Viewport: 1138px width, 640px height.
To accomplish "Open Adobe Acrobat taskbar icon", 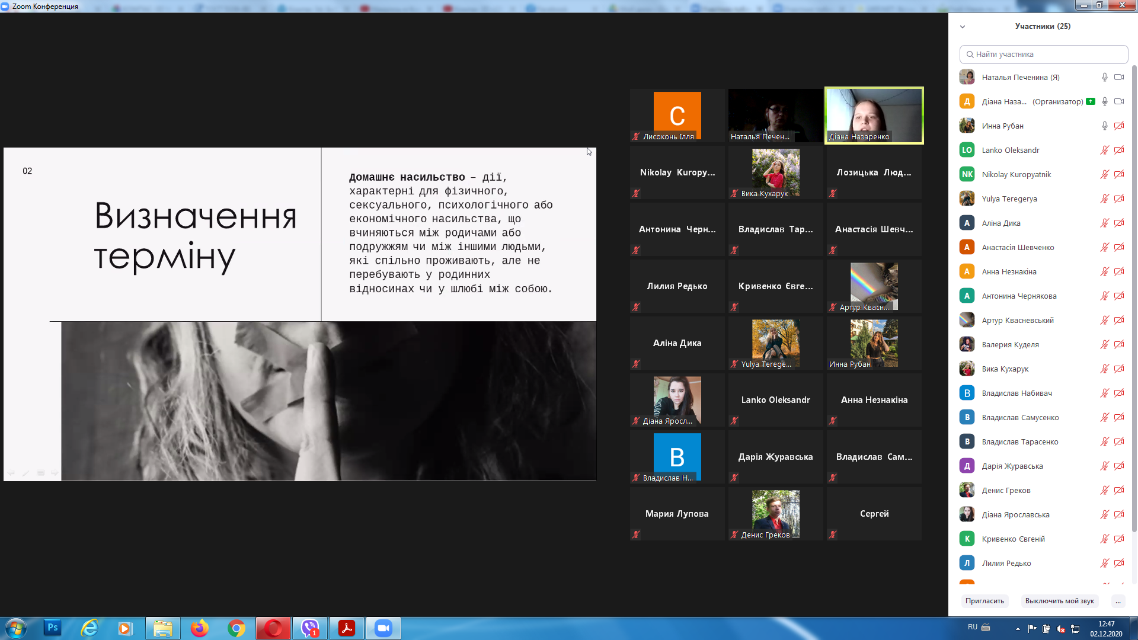I will point(347,628).
